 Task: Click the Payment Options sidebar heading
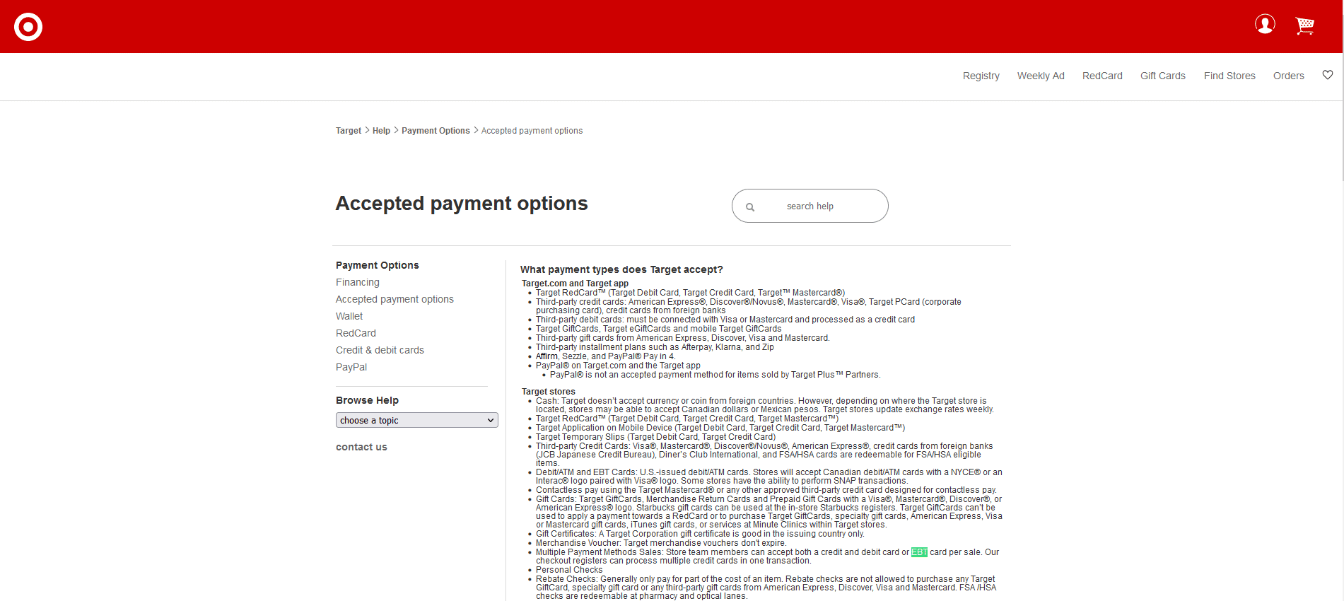pos(378,265)
